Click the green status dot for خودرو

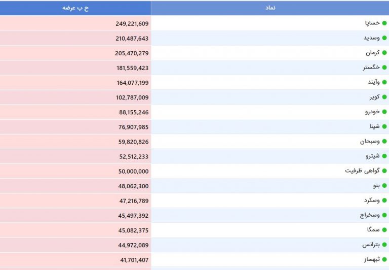click(x=384, y=112)
